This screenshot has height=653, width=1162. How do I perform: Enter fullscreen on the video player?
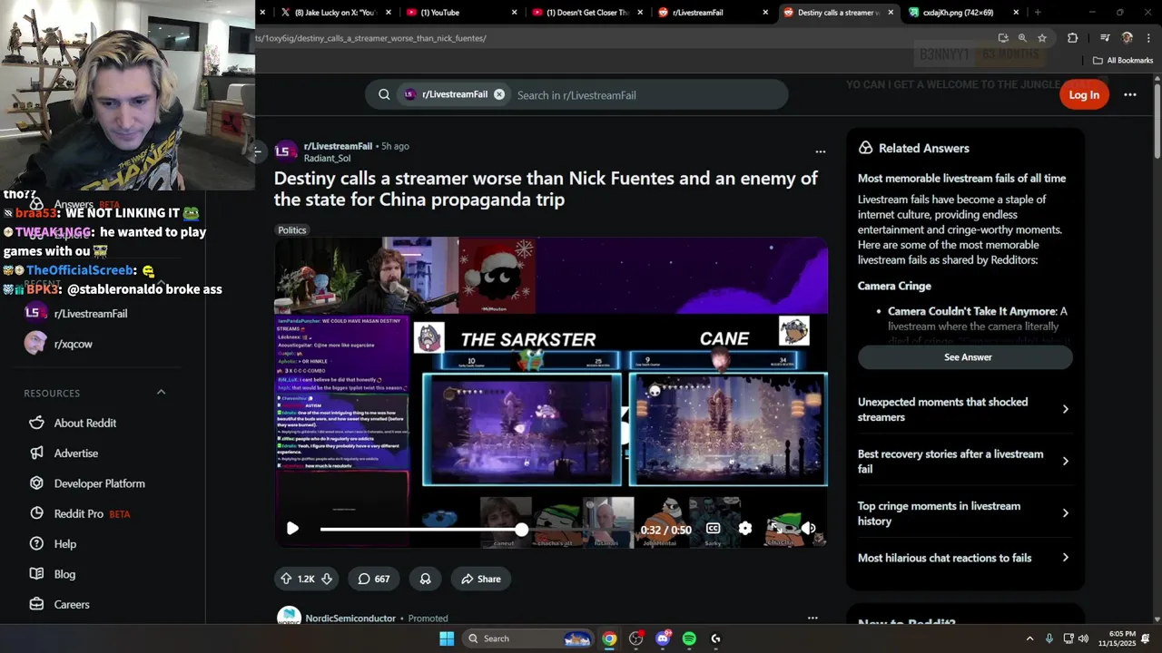pyautogui.click(x=776, y=529)
